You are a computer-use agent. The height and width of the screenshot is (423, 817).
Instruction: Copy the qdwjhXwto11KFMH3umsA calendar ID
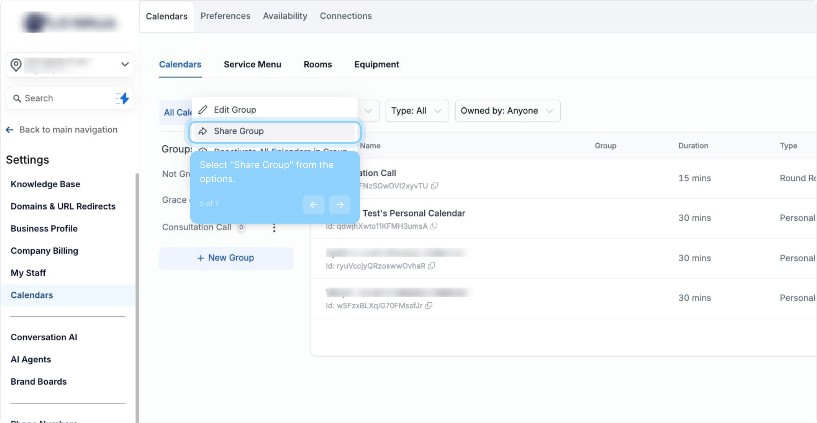[x=434, y=226]
